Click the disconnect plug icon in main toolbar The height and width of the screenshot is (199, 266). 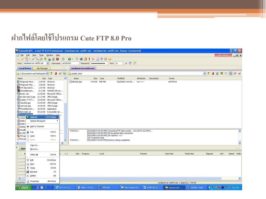coord(33,59)
